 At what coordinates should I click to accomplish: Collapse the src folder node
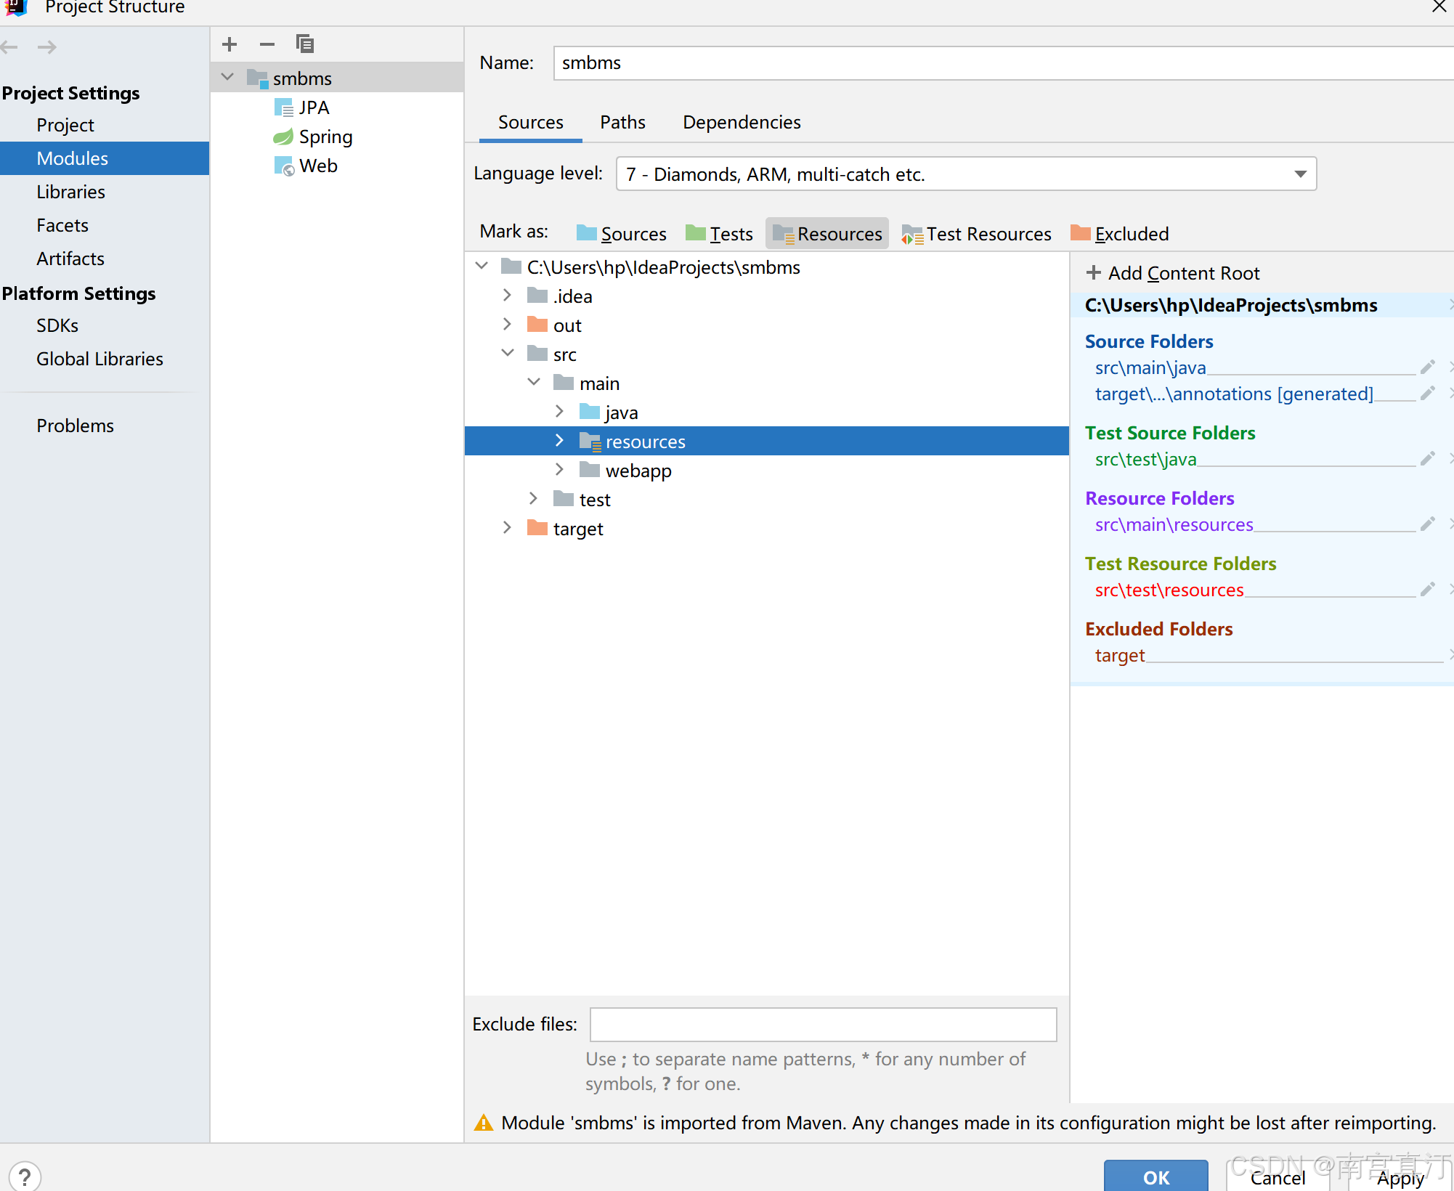(507, 354)
